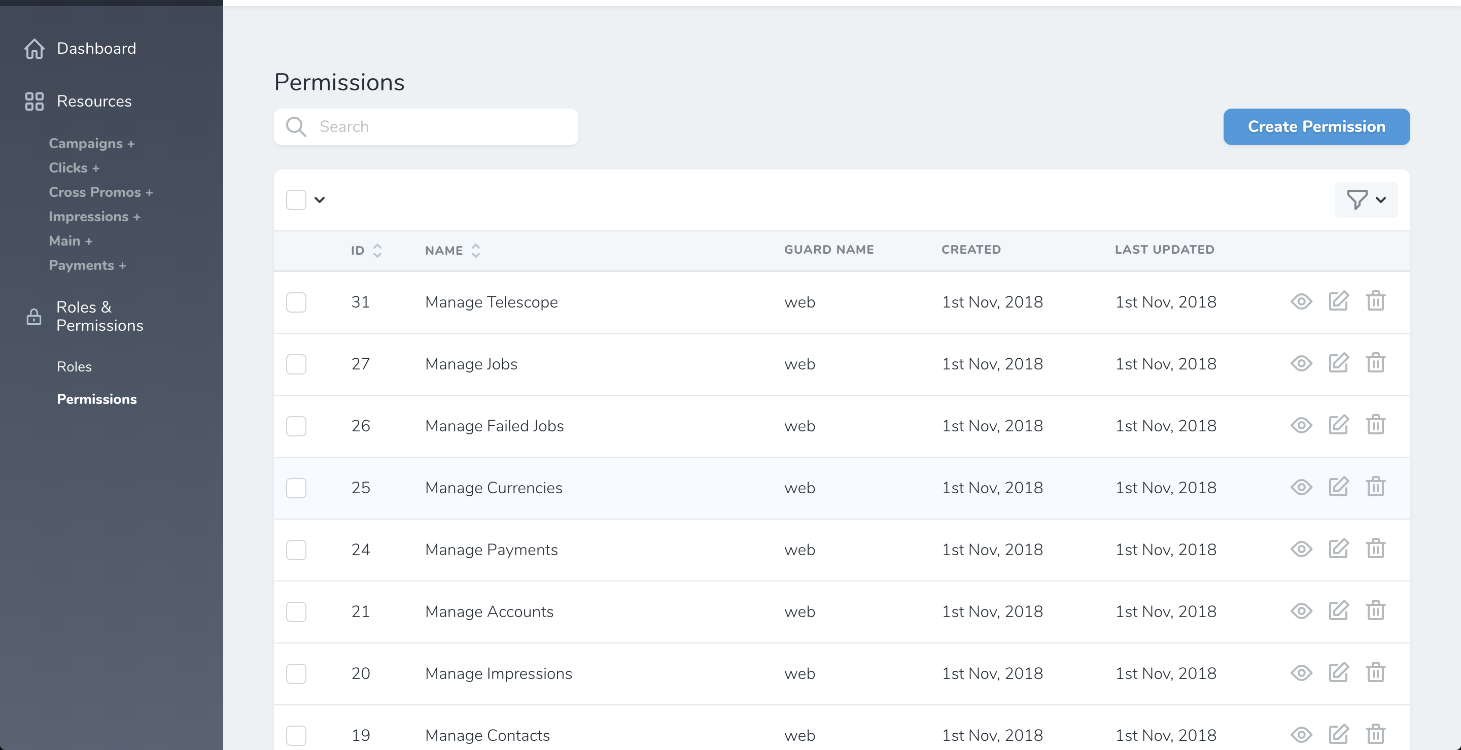Image resolution: width=1461 pixels, height=750 pixels.
Task: Select the Manage Currencies row checkbox
Action: (x=296, y=488)
